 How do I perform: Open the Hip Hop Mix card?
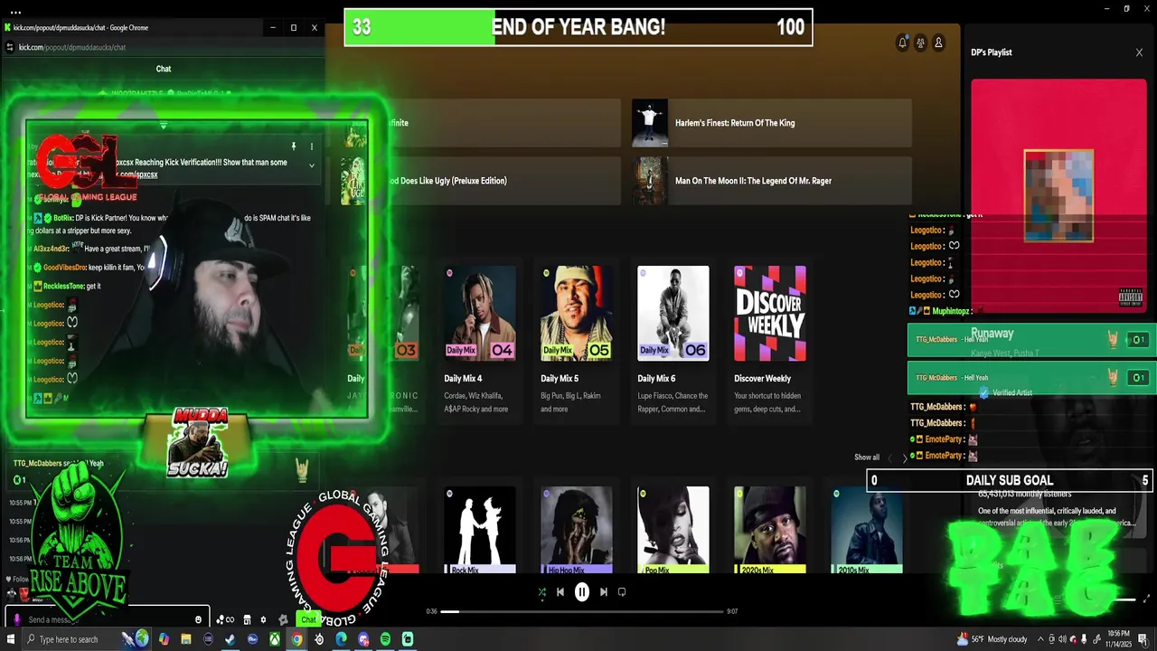pos(577,530)
